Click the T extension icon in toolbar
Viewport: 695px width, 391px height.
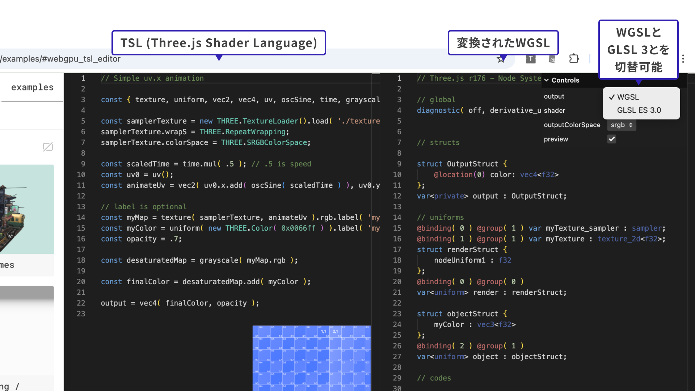pyautogui.click(x=531, y=59)
